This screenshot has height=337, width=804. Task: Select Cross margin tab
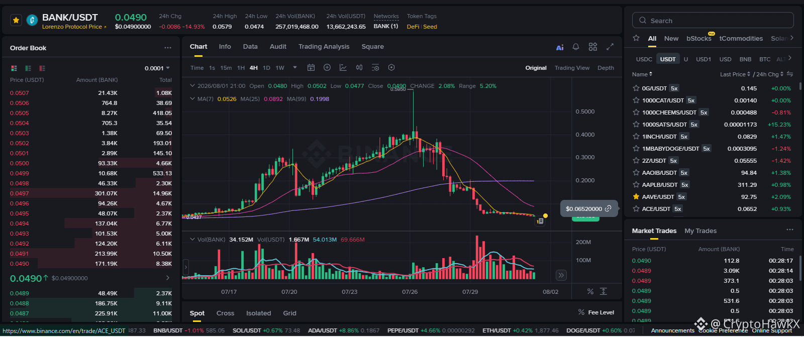tap(225, 313)
